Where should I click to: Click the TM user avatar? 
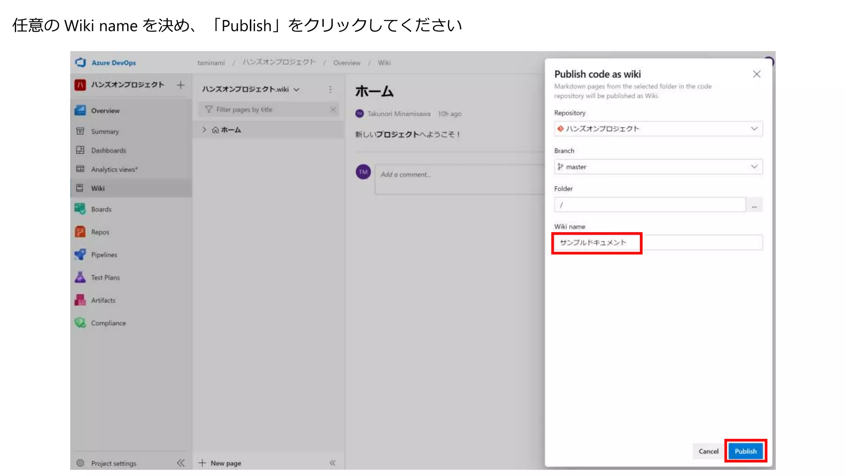pyautogui.click(x=364, y=172)
